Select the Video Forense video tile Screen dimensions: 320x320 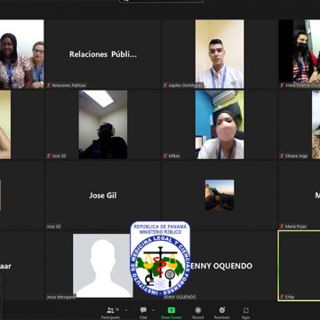[300, 54]
